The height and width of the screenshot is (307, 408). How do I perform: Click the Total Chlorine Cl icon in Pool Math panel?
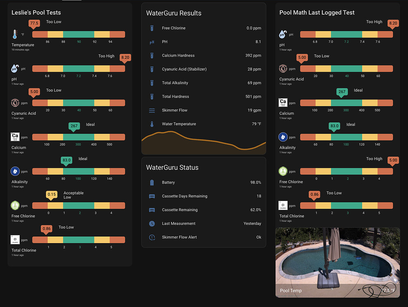pos(283,205)
